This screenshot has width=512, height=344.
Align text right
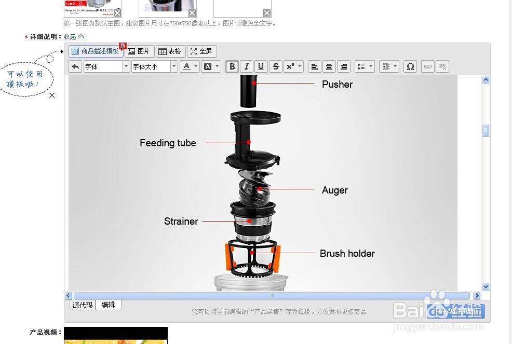coord(344,66)
